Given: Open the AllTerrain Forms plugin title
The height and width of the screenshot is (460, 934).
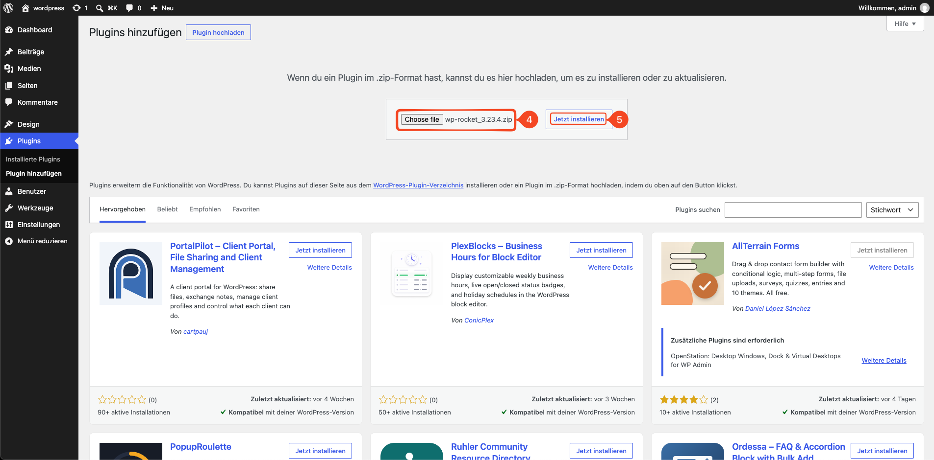Looking at the screenshot, I should (765, 246).
